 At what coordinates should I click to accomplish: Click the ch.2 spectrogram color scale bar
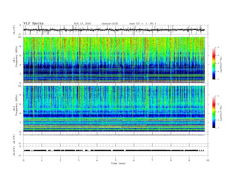214,112
